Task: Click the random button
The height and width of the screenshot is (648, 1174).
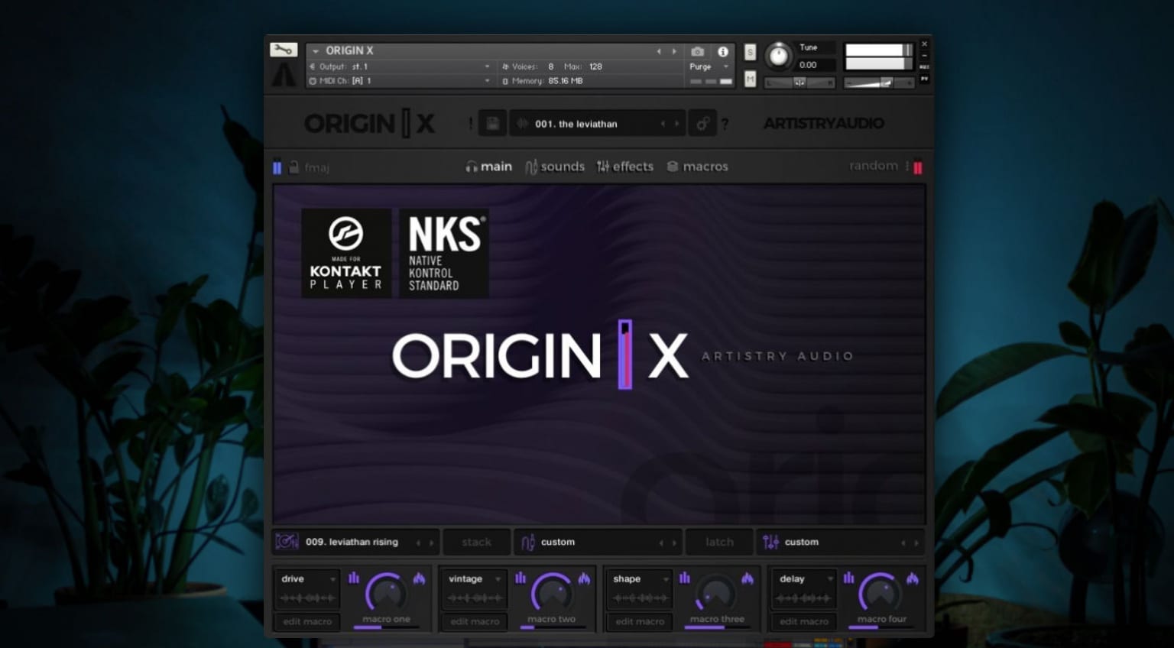Action: [873, 166]
